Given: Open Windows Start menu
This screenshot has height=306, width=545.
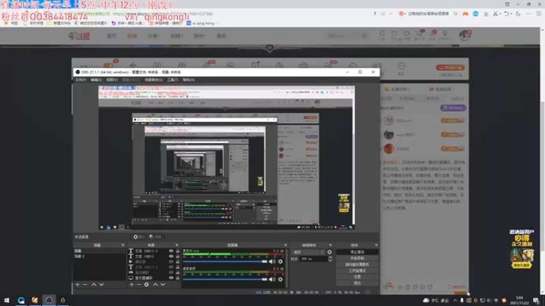Looking at the screenshot, I should tap(7, 300).
